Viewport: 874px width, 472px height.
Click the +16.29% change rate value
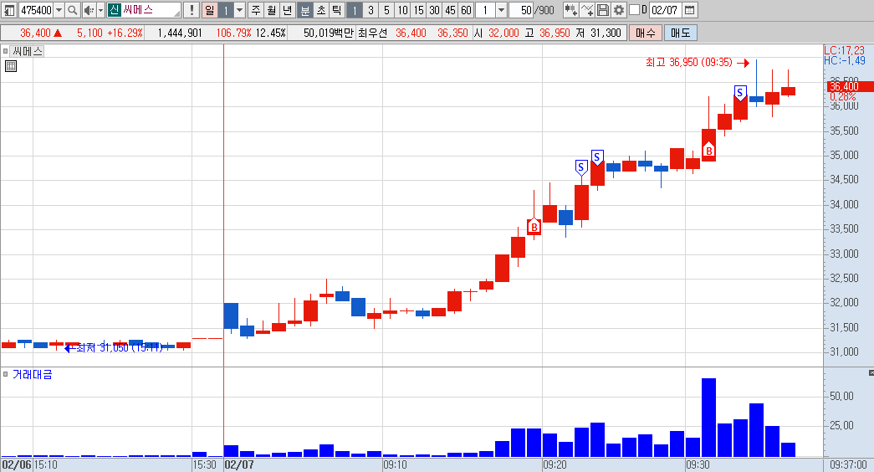(x=125, y=33)
